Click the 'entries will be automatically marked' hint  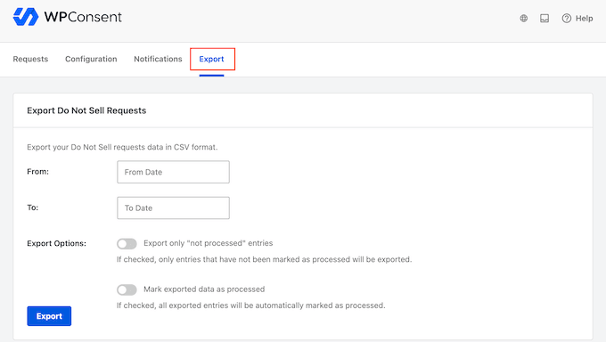250,305
